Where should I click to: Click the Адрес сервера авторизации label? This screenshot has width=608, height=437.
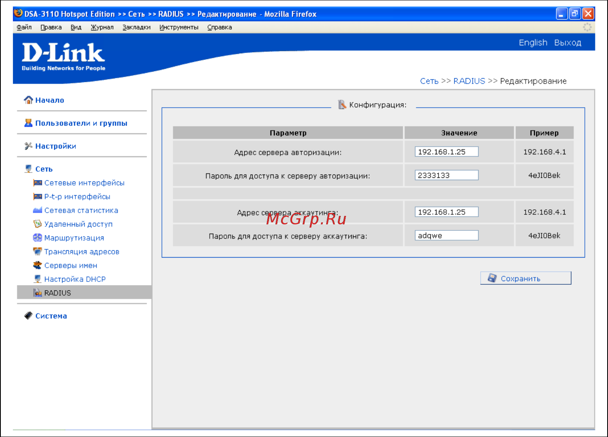point(288,153)
